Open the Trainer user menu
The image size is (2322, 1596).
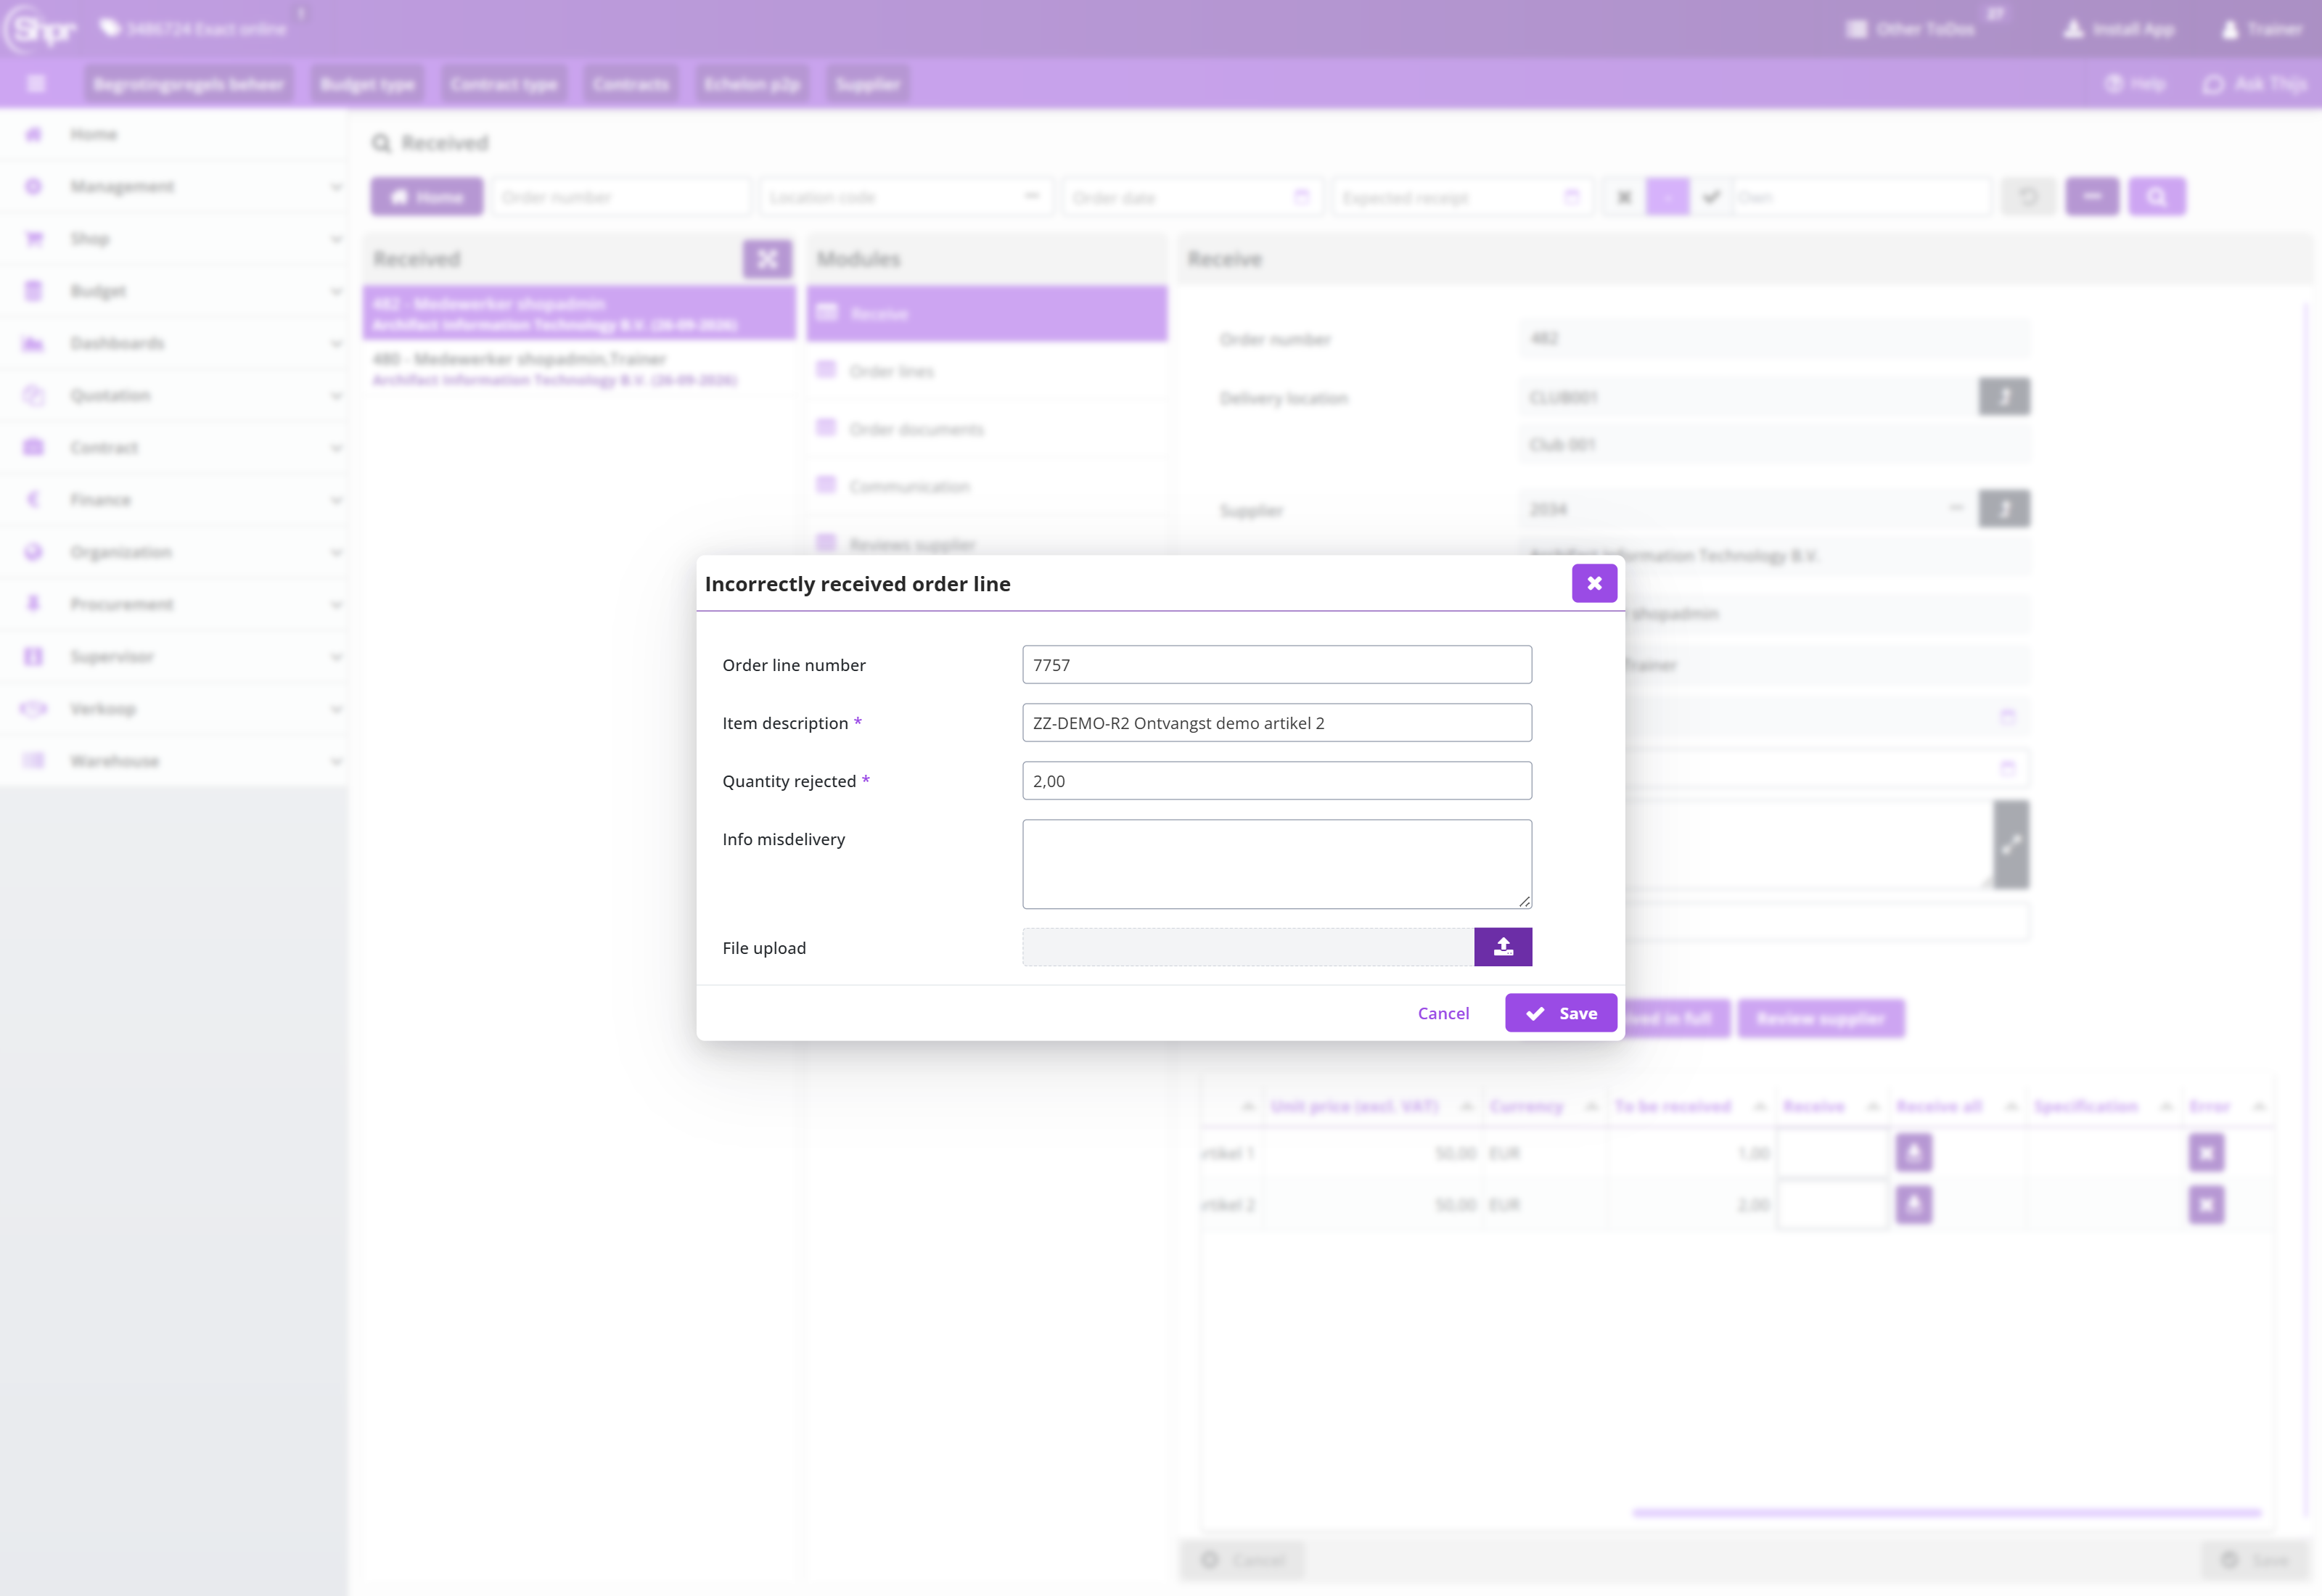coord(2262,29)
